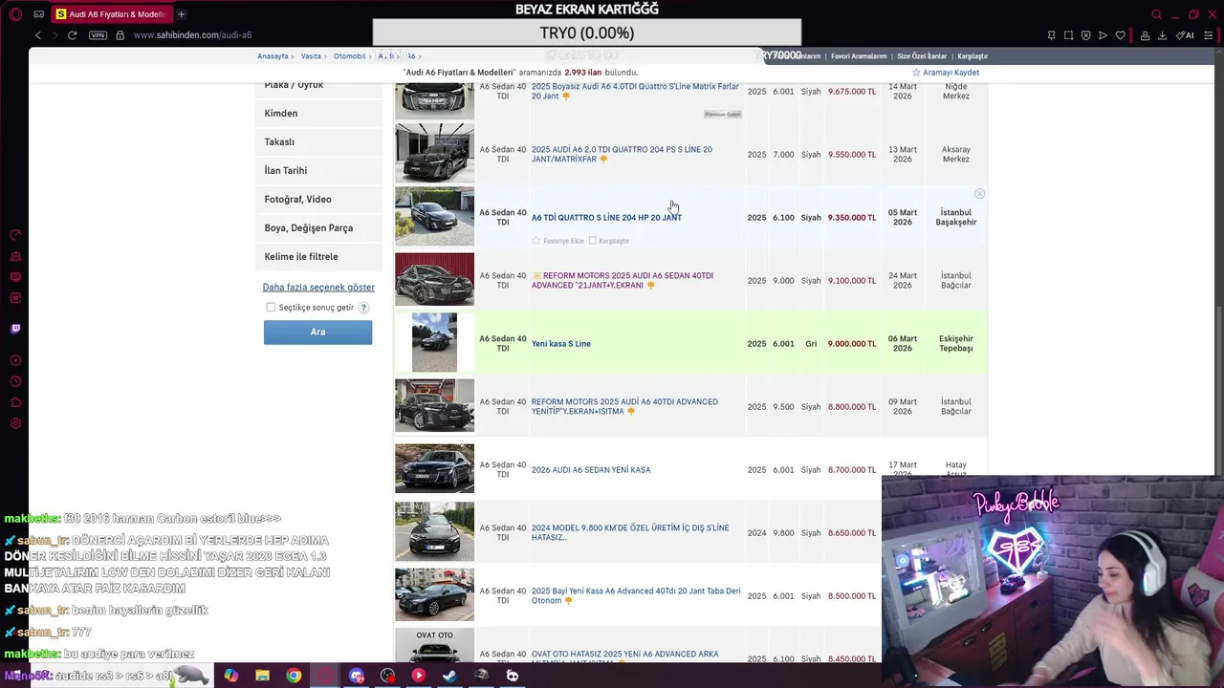Screen dimensions: 1224x688
Task: Launch Google Chrome from taskbar
Action: pyautogui.click(x=294, y=676)
